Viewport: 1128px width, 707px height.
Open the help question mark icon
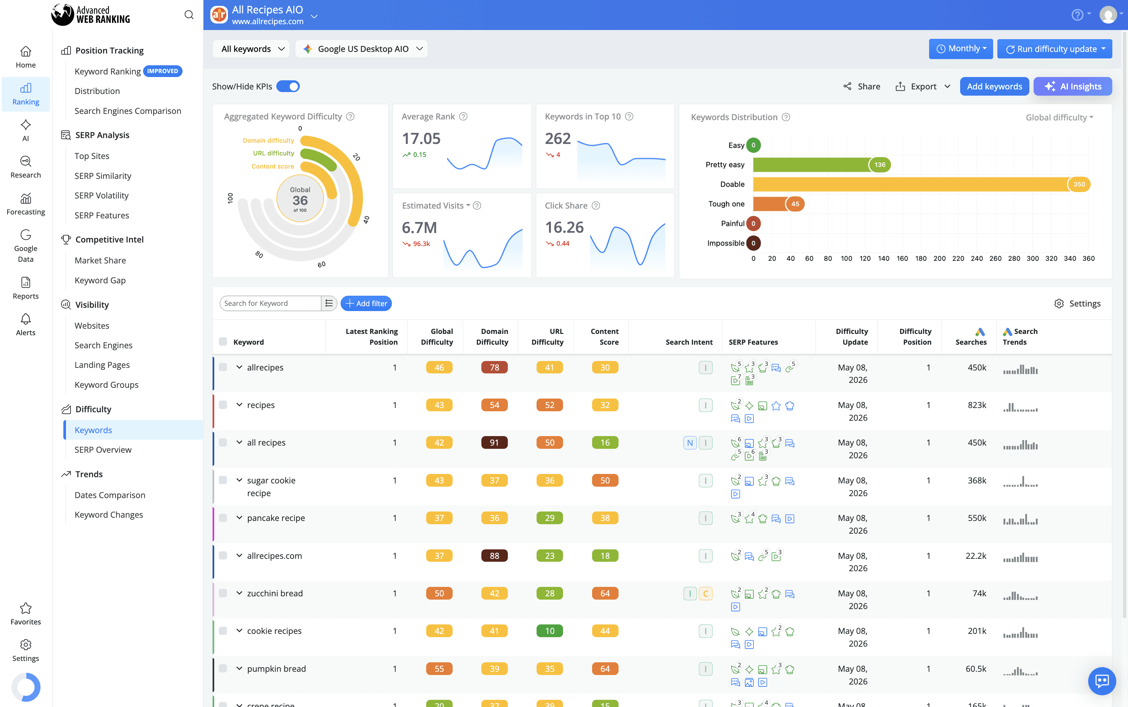(x=1077, y=15)
